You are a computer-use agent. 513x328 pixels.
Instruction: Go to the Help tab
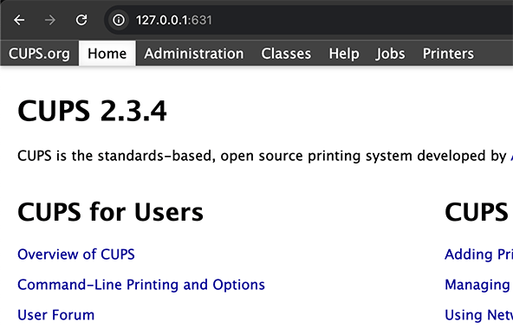[x=344, y=54]
